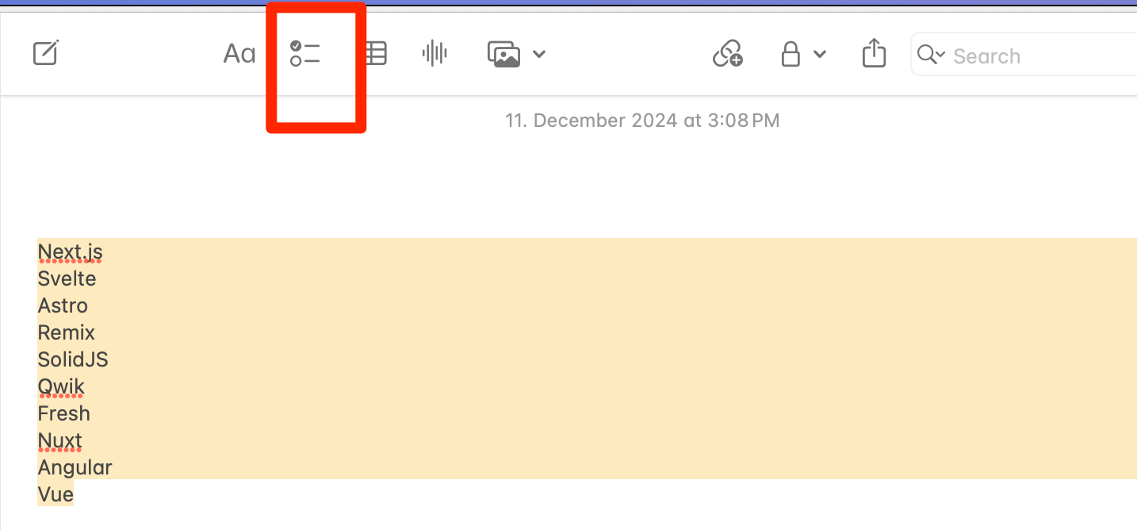
Task: Place cursor on the Next.js line
Action: (70, 252)
